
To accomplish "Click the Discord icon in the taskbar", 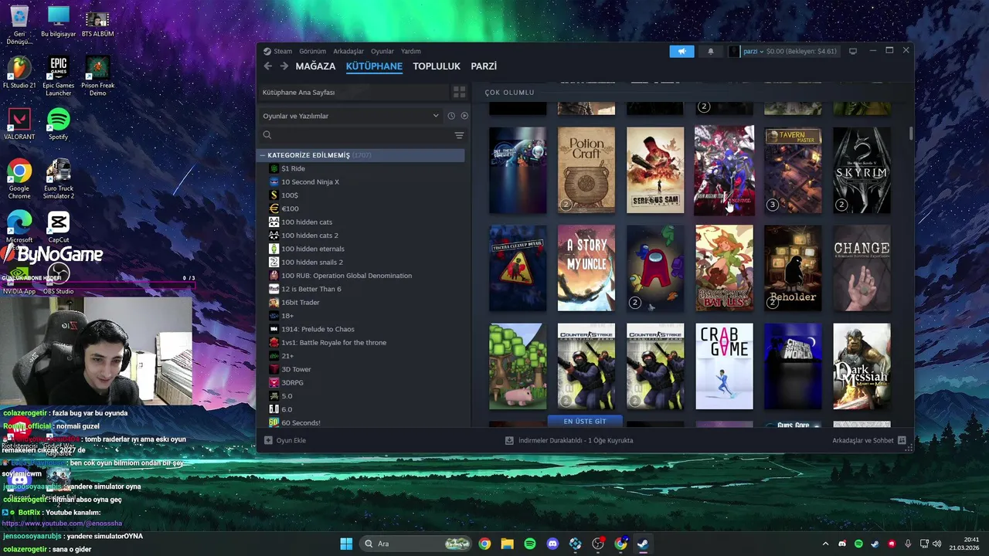I will tap(552, 544).
